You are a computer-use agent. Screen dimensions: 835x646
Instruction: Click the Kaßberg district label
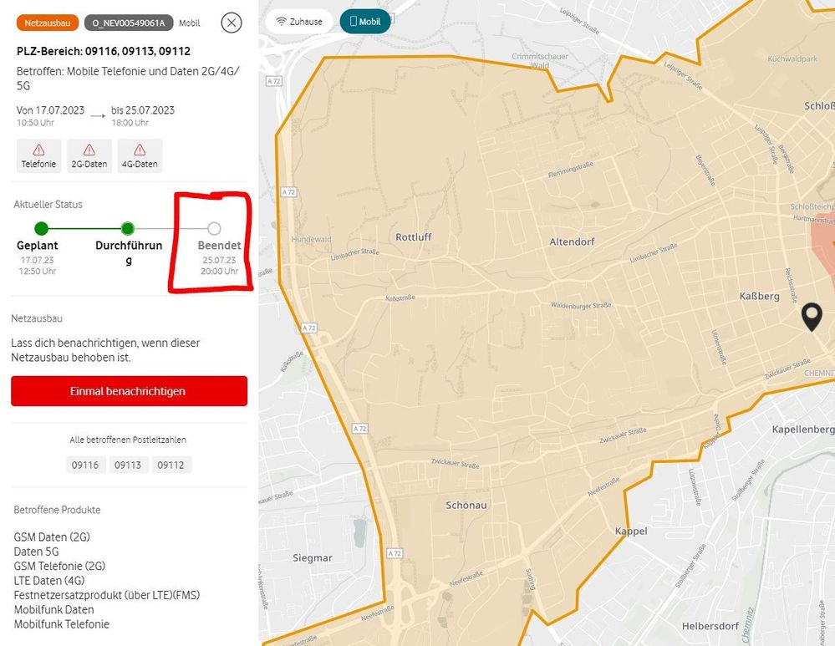[760, 296]
